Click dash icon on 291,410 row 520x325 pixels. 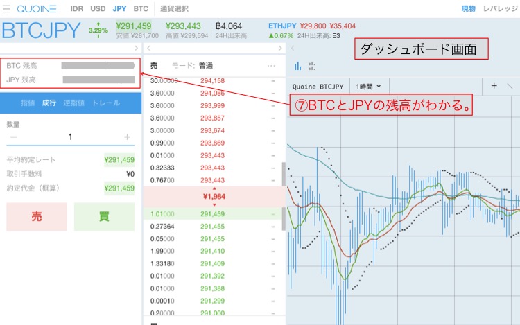(x=273, y=252)
